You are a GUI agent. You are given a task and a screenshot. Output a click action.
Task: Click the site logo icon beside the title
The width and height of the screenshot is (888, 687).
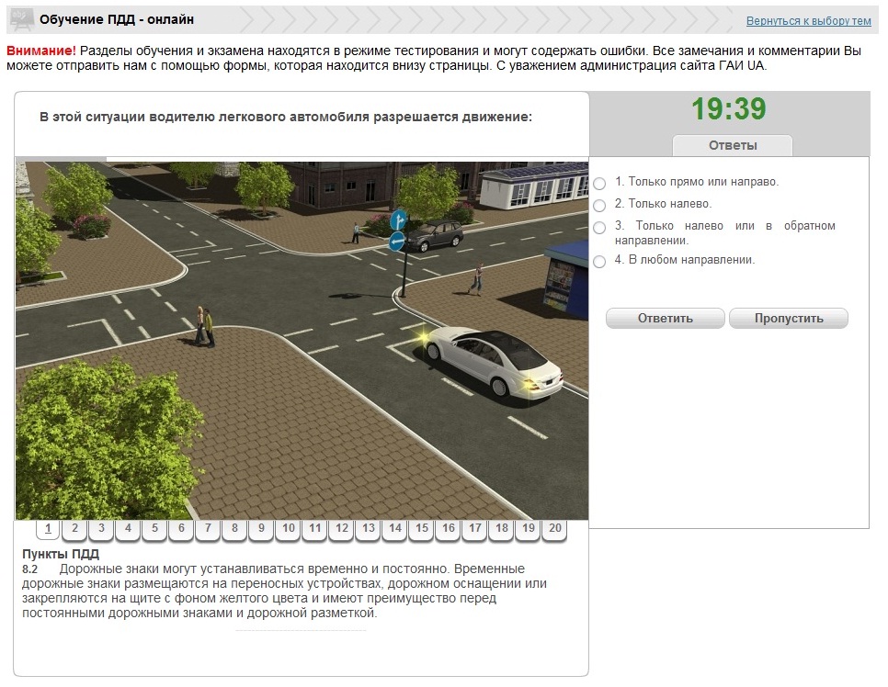20,19
